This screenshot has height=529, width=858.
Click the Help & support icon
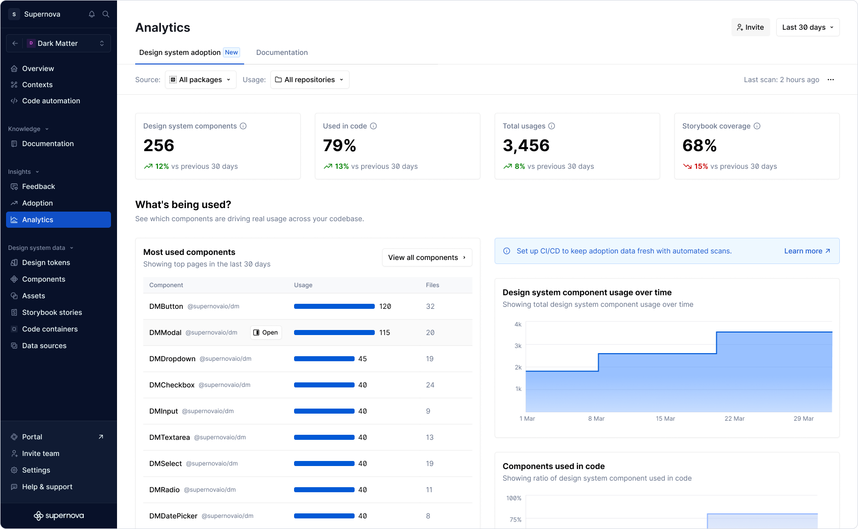click(14, 487)
